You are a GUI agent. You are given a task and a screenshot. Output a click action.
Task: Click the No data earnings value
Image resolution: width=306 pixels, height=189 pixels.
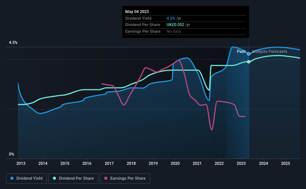tap(174, 31)
